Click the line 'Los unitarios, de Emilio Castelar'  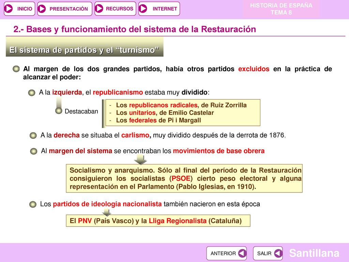(165, 113)
